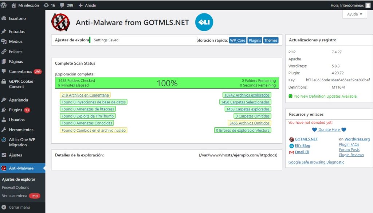Click the Medios media icon

pyautogui.click(x=4, y=41)
